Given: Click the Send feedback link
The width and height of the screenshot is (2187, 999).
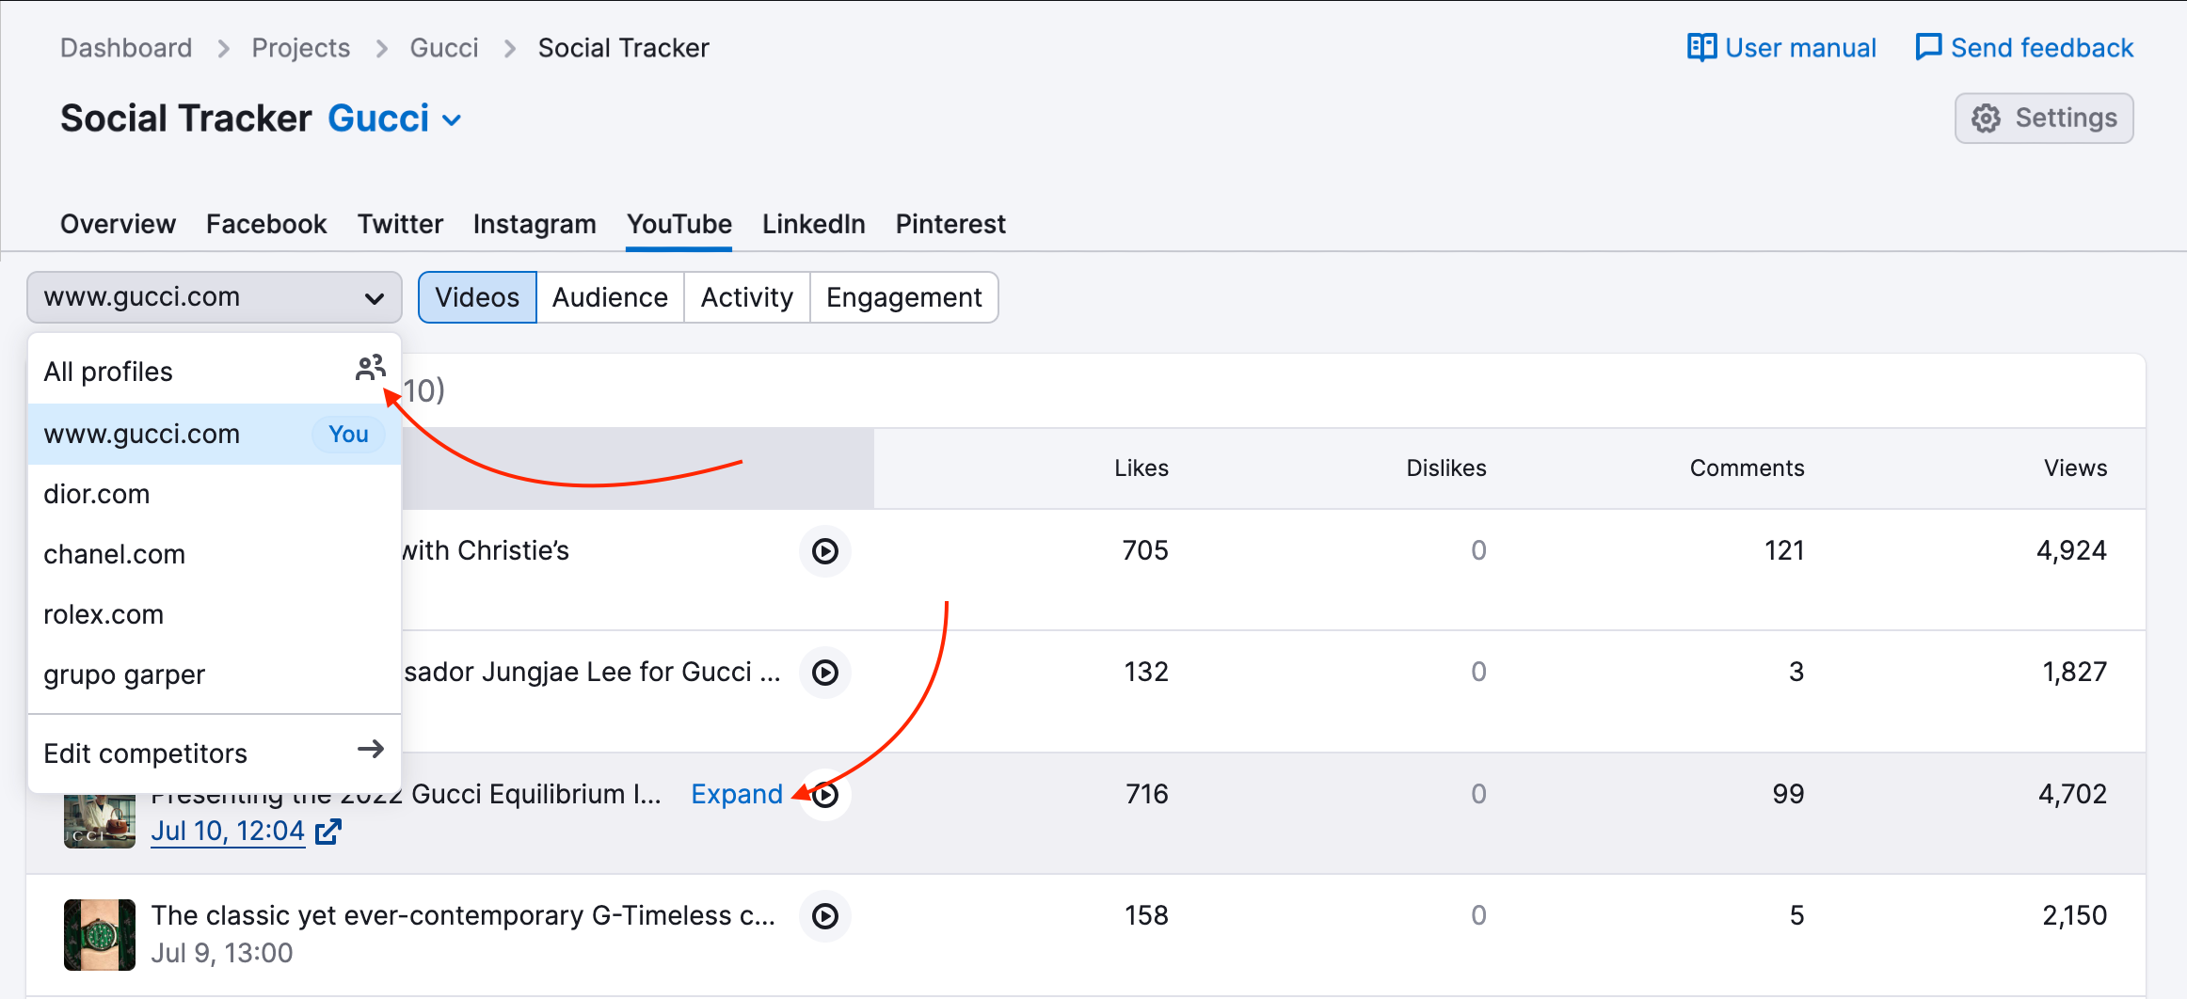Looking at the screenshot, I should pos(2024,47).
